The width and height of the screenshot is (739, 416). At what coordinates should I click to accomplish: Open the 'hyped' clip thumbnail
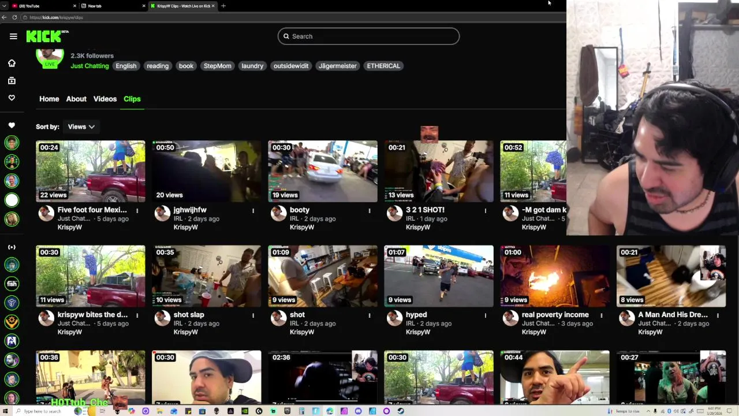[439, 276]
